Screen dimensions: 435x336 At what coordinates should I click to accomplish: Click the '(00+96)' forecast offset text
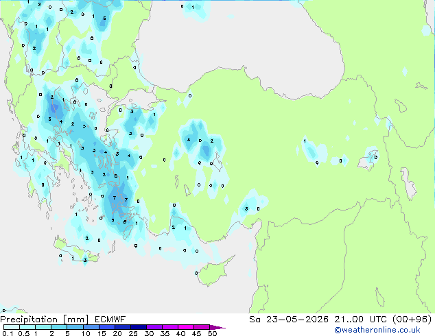coord(412,320)
